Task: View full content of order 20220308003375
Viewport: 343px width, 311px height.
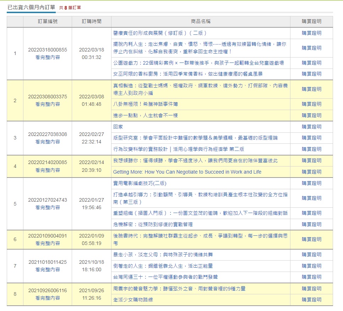Action: tap(48, 104)
